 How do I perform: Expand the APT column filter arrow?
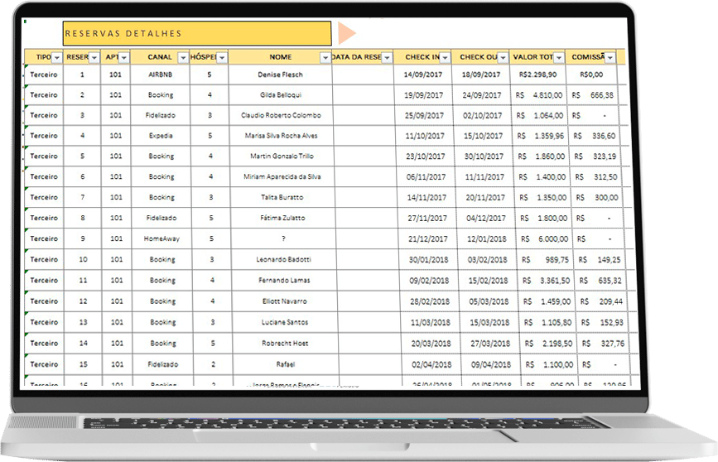pyautogui.click(x=124, y=58)
